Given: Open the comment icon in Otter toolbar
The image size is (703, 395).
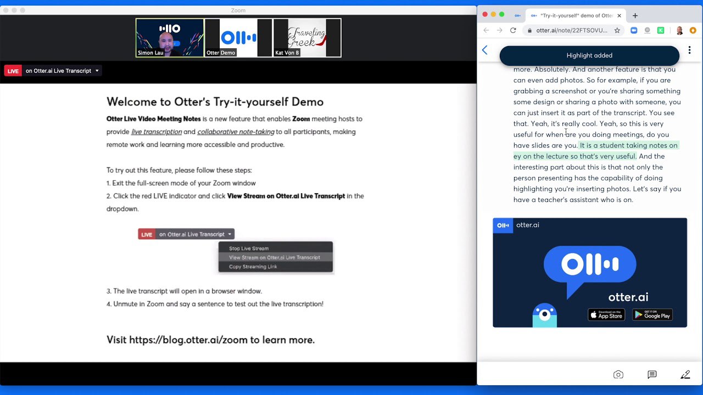Looking at the screenshot, I should coord(652,375).
